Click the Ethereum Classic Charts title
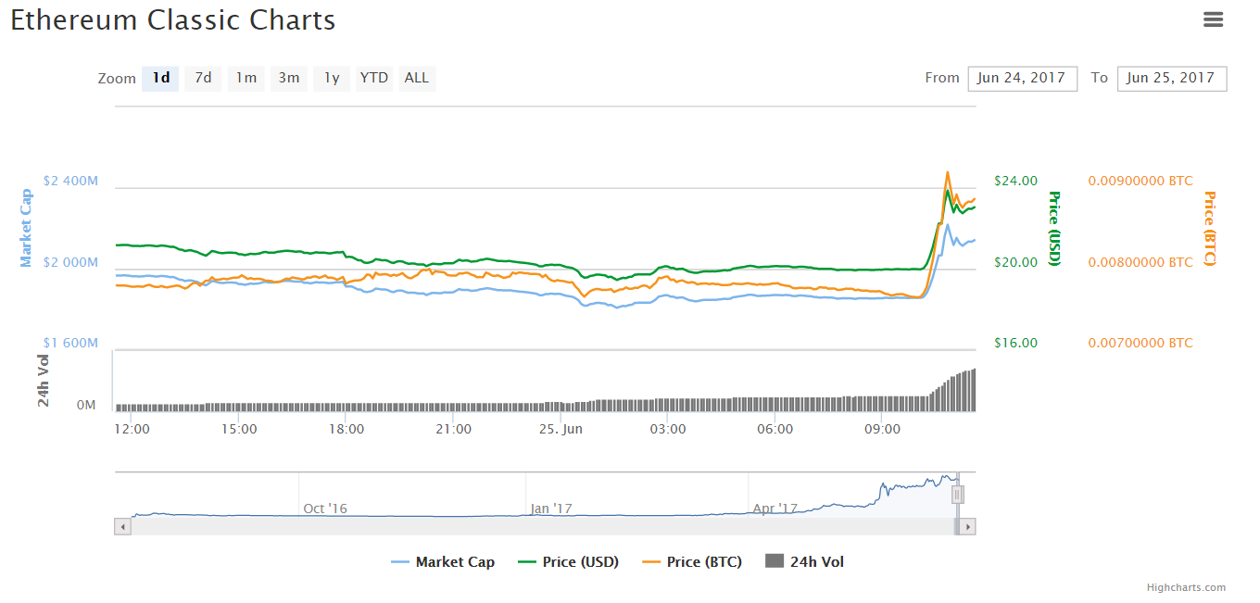Image resolution: width=1260 pixels, height=603 pixels. [172, 19]
